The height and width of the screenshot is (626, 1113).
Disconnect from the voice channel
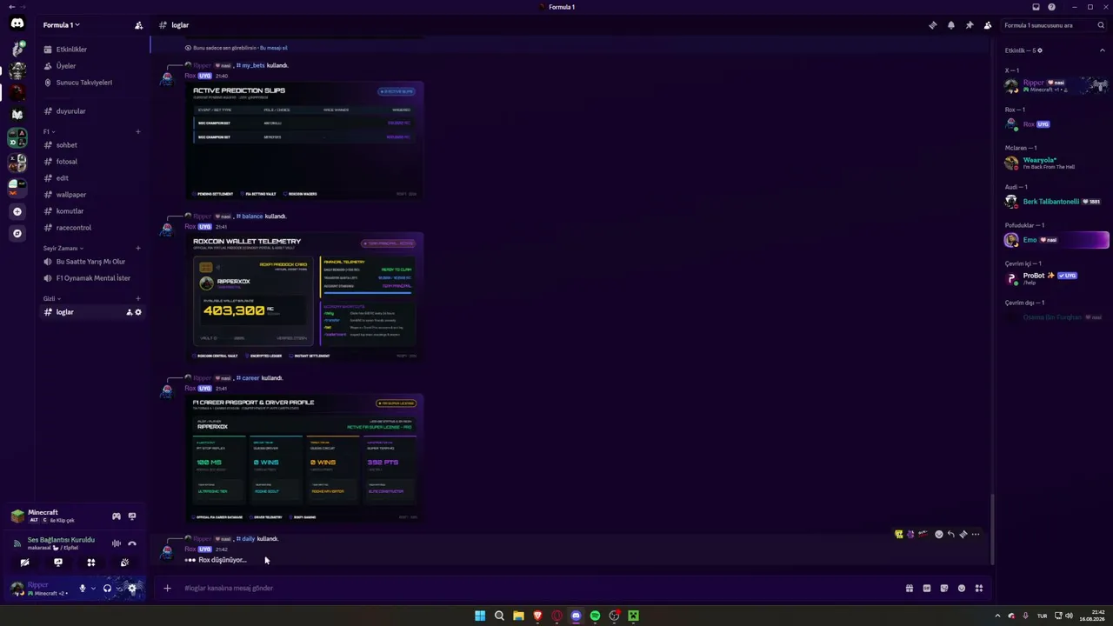(x=132, y=543)
